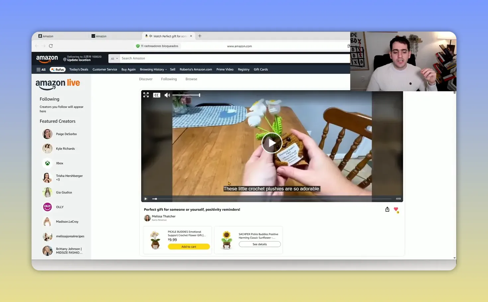The width and height of the screenshot is (488, 302).
Task: Click the Melissa Thatcher creator name
Action: point(164,216)
